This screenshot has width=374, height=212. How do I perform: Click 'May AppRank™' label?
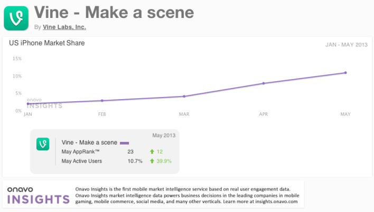tap(80, 151)
